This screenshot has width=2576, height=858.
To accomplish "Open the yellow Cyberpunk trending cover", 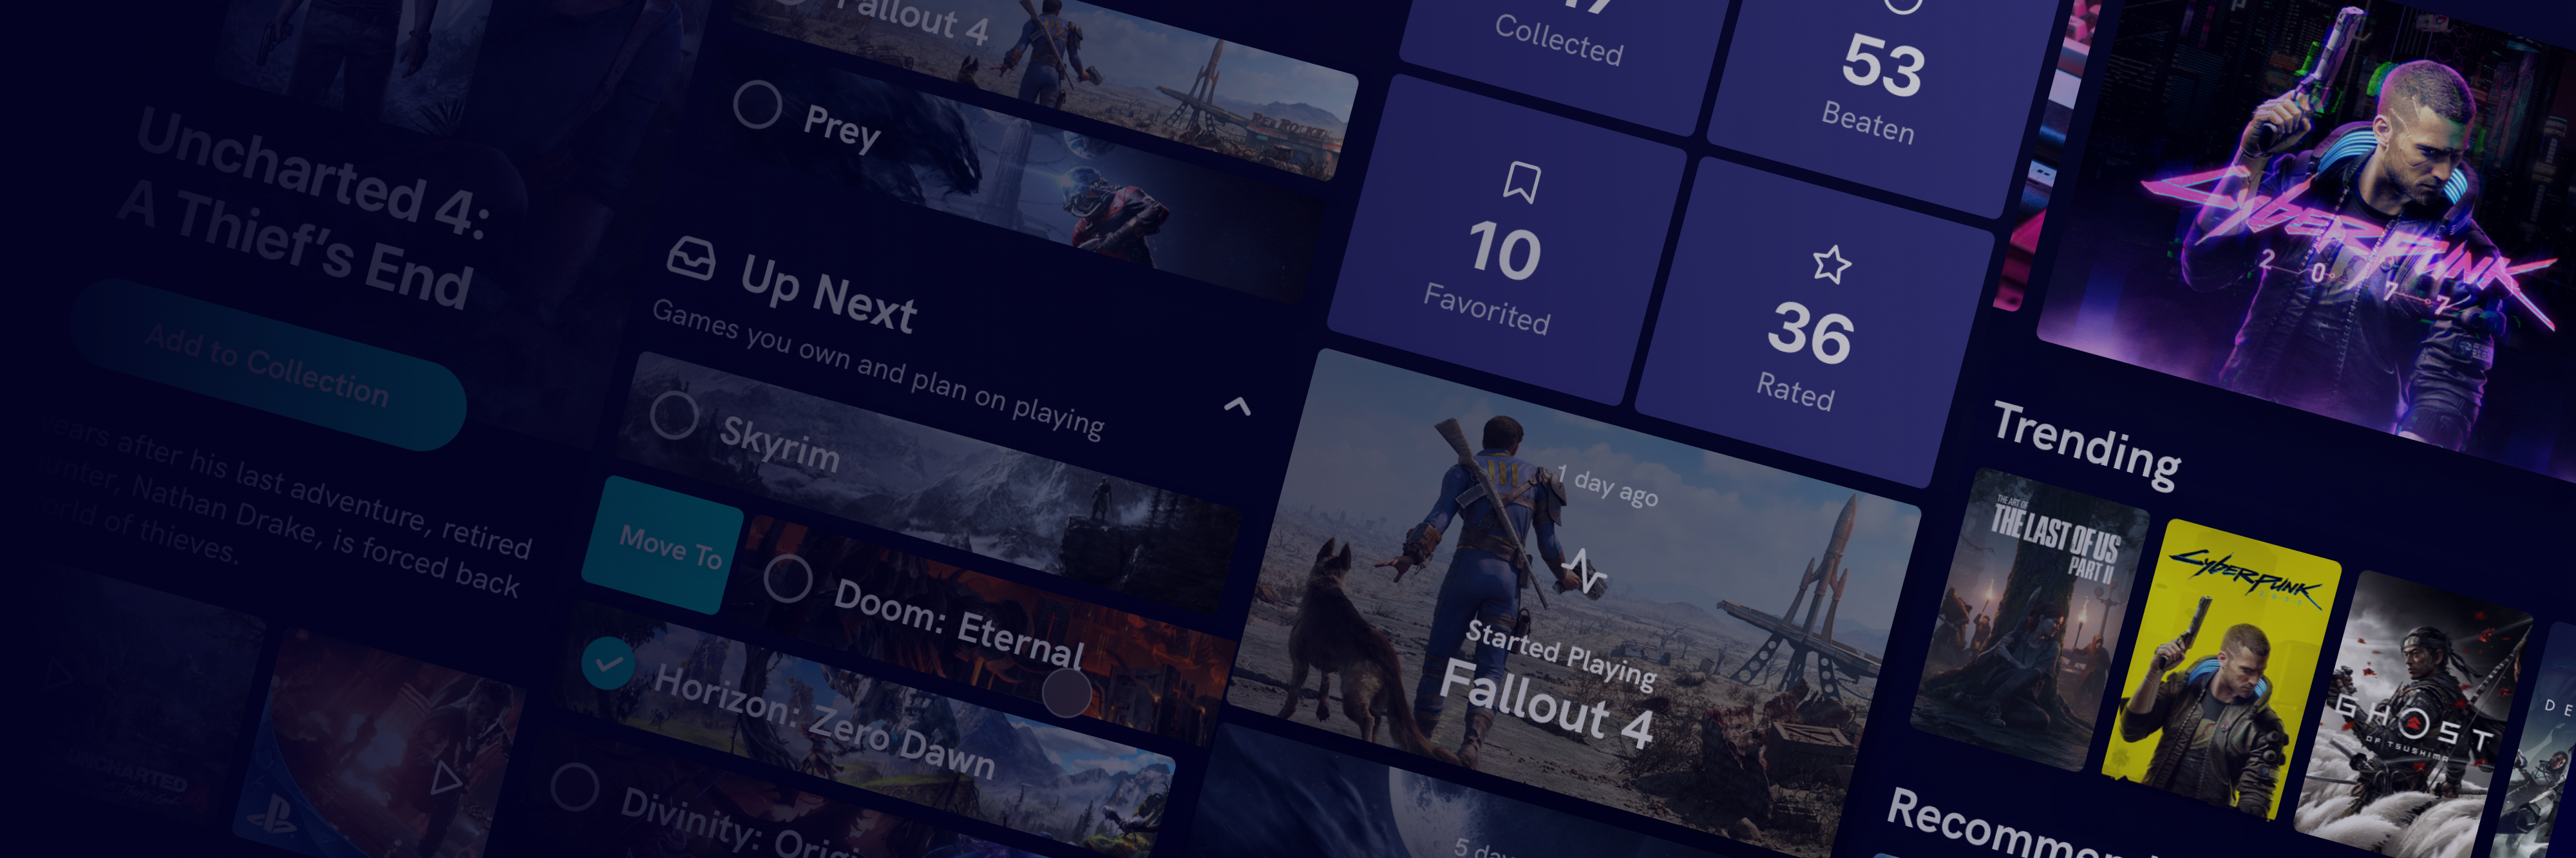I will coord(2220,669).
